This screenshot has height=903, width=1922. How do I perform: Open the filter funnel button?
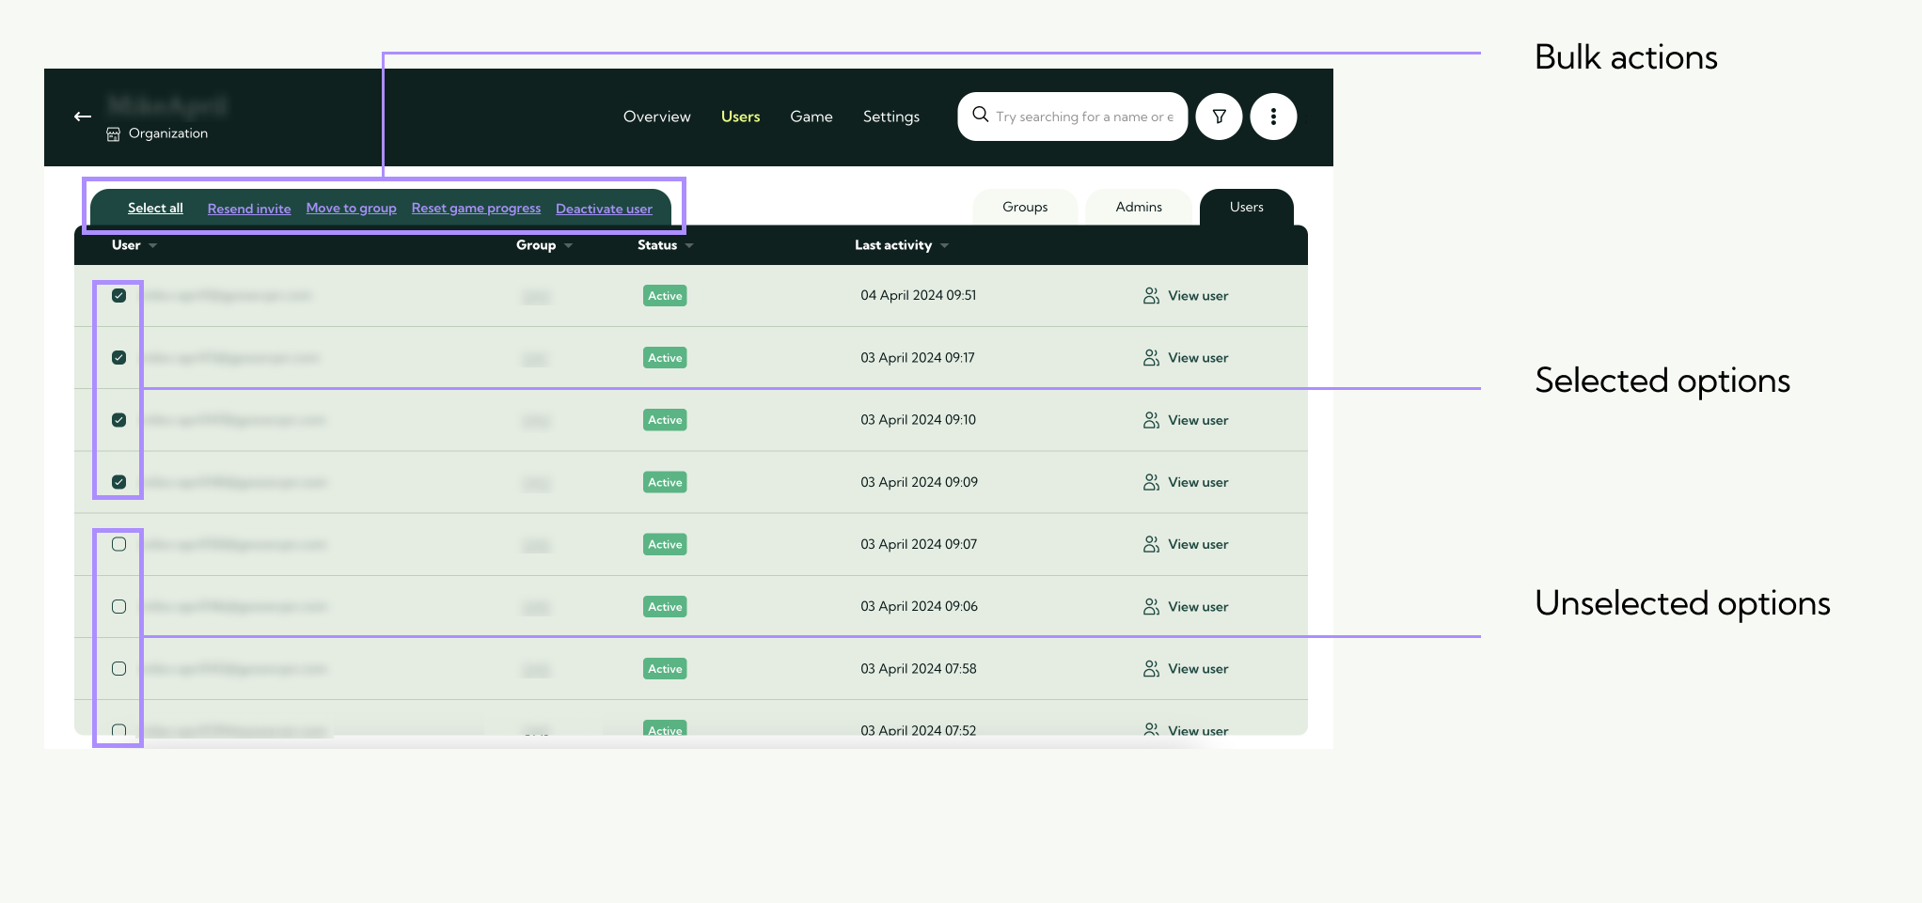[x=1219, y=117]
